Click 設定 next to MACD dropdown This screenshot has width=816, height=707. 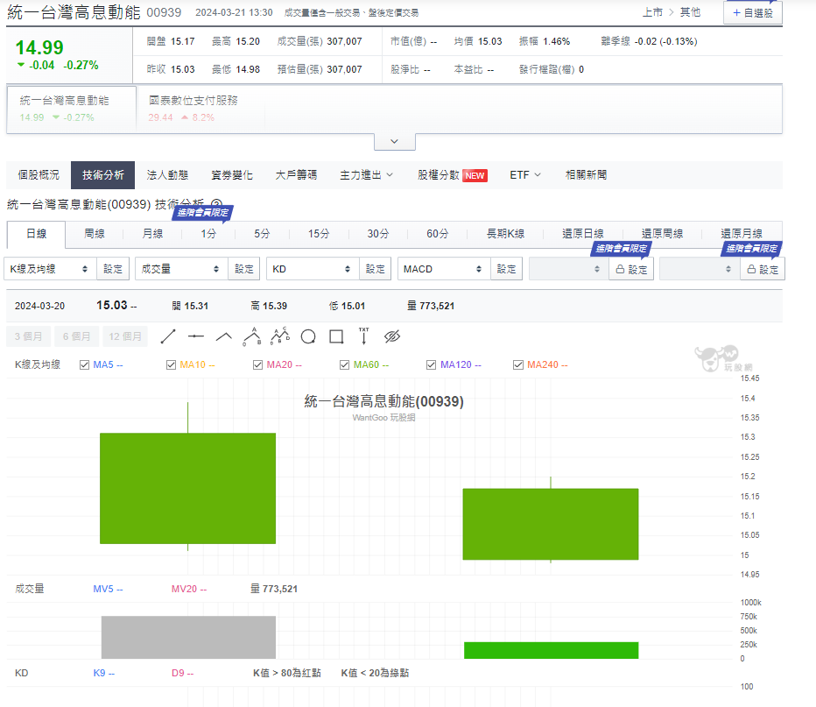click(506, 269)
